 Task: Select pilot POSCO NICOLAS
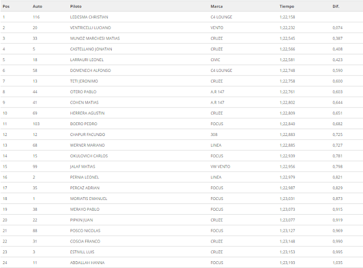pyautogui.click(x=85, y=231)
